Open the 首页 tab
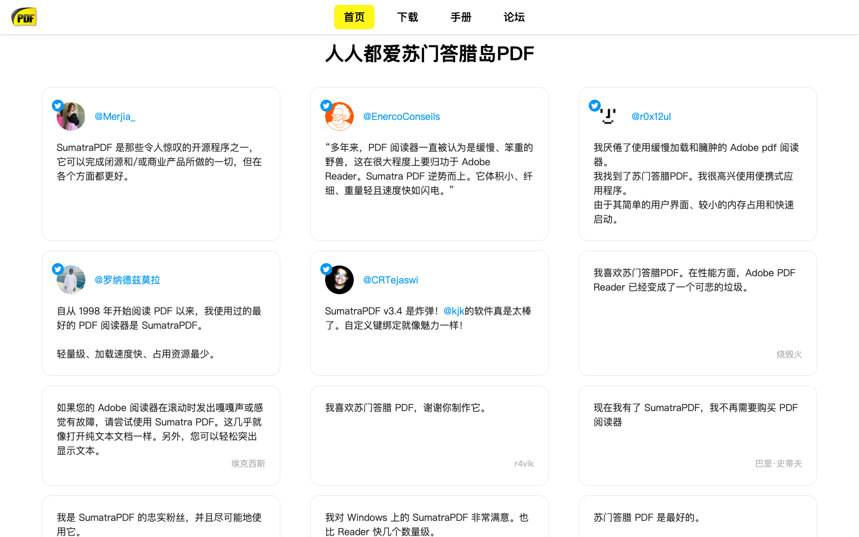This screenshot has width=859, height=537. pyautogui.click(x=354, y=17)
